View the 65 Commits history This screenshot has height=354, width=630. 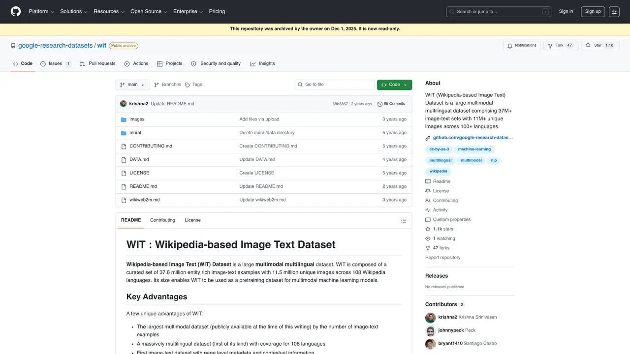point(391,104)
